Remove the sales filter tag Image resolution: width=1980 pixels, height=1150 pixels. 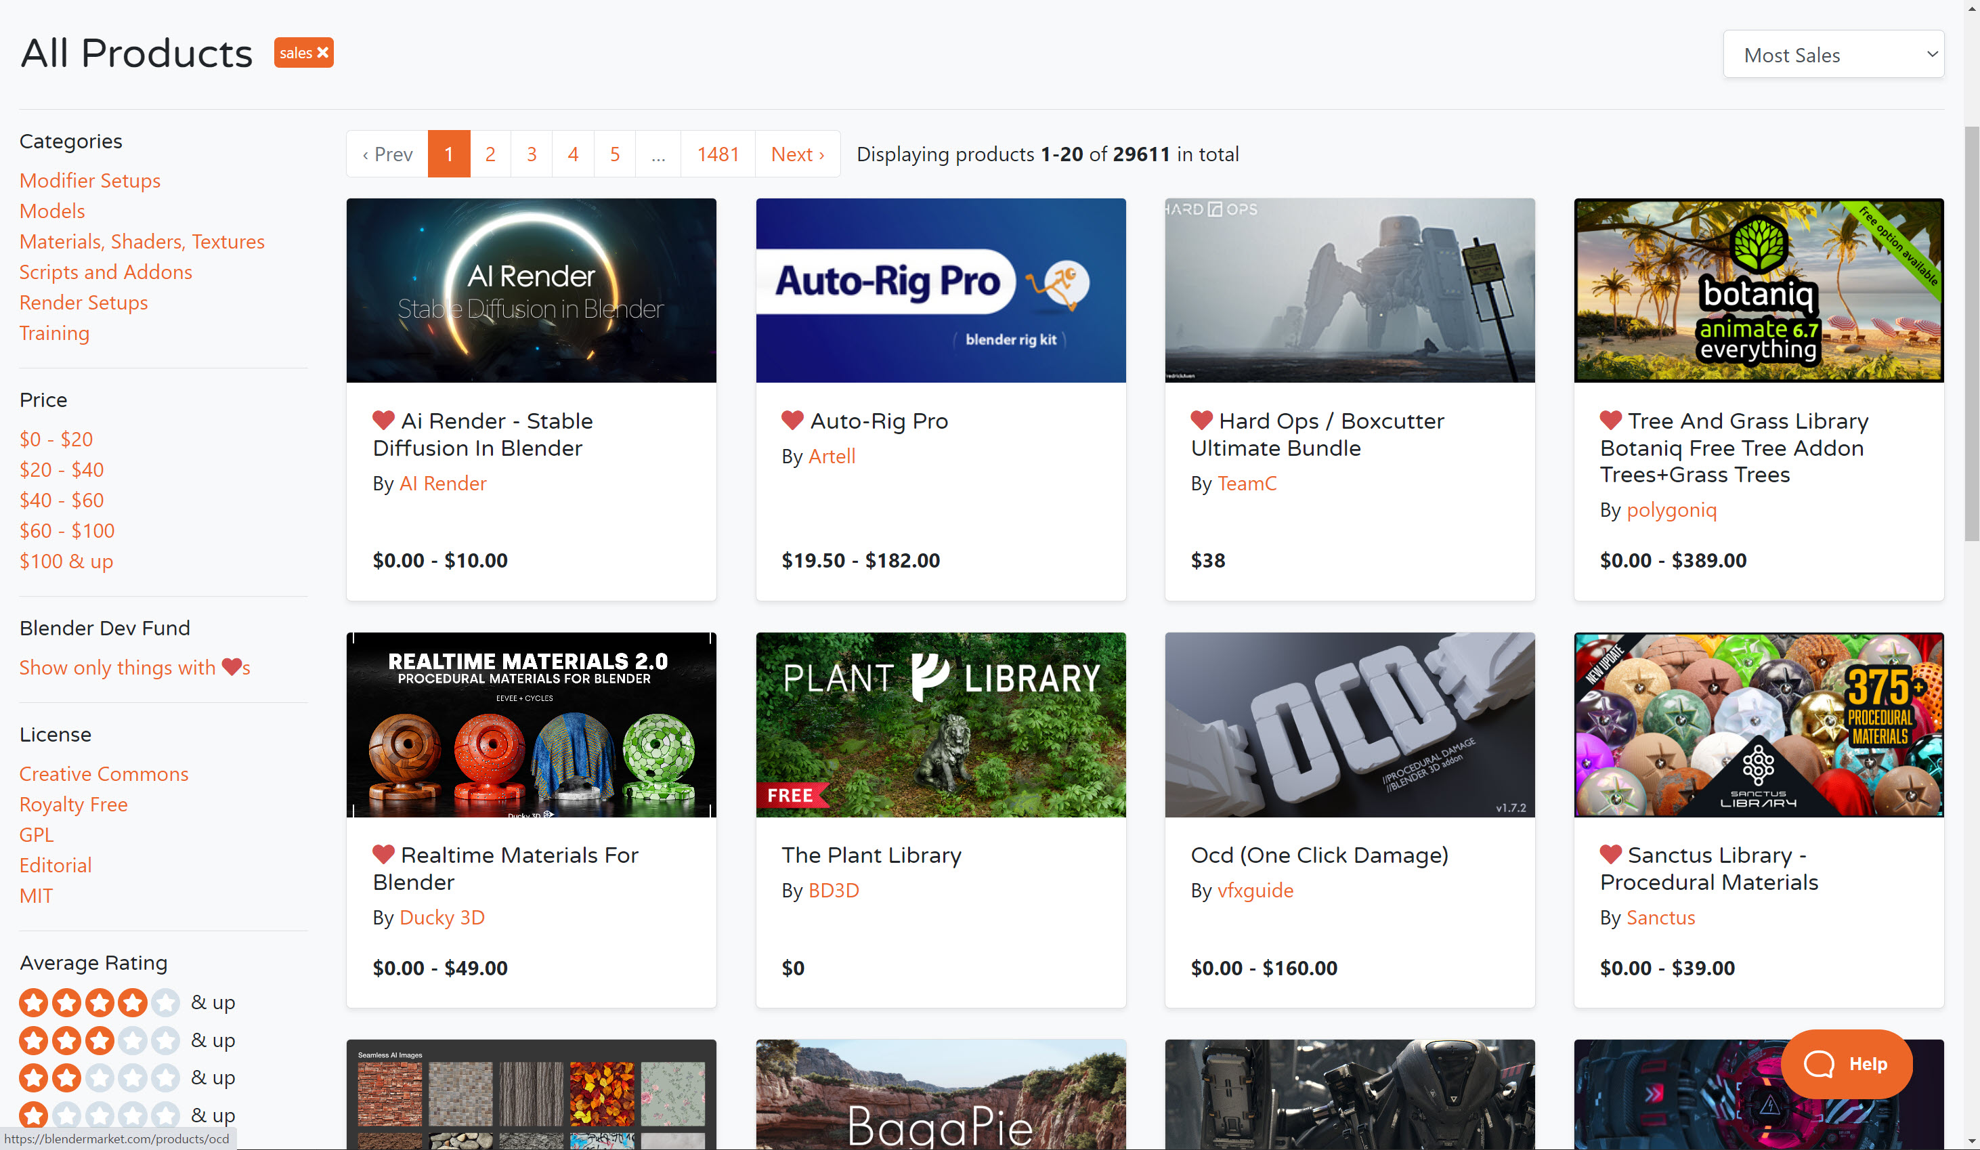(322, 53)
